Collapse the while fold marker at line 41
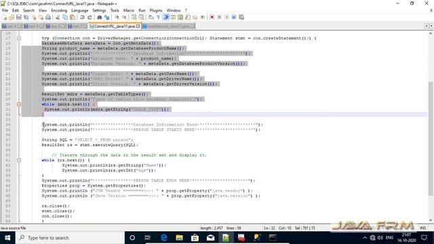Viewport: 434px width, 244px height. (19, 160)
